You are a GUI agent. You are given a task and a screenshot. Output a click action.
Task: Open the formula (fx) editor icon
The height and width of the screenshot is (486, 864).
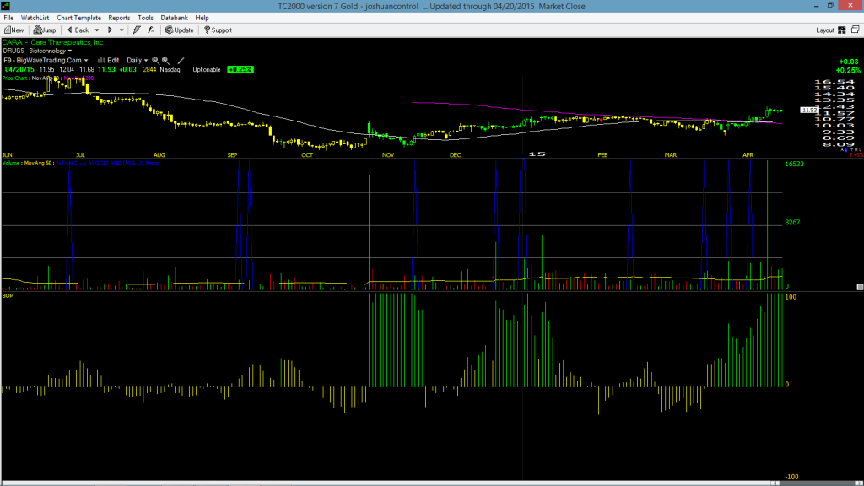pyautogui.click(x=151, y=30)
